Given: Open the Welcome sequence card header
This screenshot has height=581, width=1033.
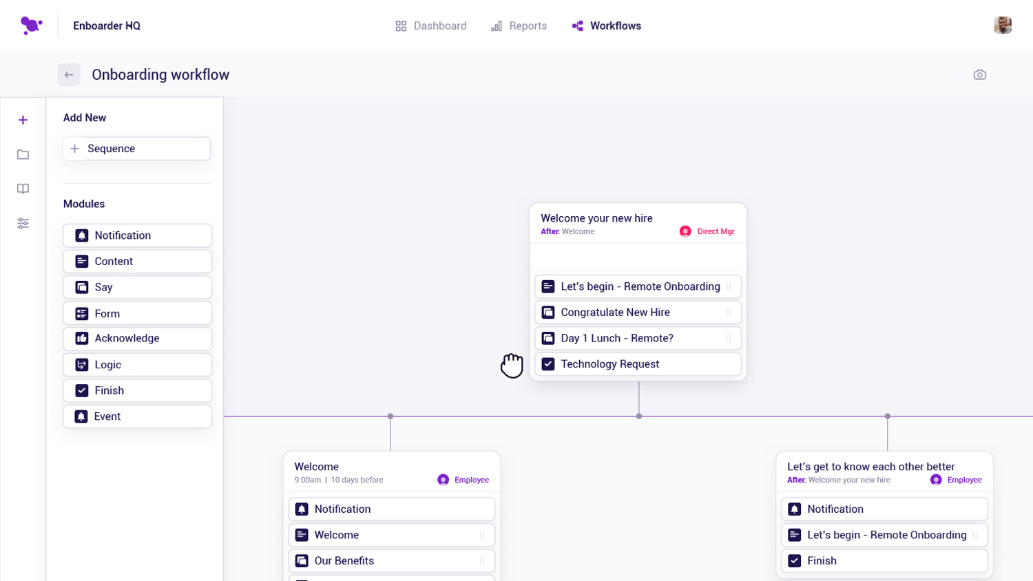Looking at the screenshot, I should point(392,472).
